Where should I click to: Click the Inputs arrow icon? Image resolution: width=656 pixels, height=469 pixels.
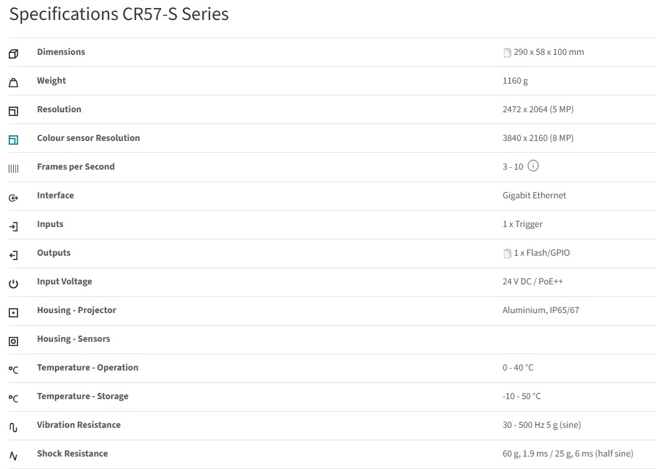[x=14, y=226]
